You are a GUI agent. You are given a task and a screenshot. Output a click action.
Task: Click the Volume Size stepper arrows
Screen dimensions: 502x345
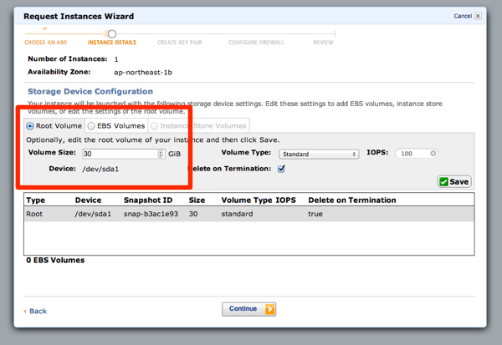(x=161, y=154)
